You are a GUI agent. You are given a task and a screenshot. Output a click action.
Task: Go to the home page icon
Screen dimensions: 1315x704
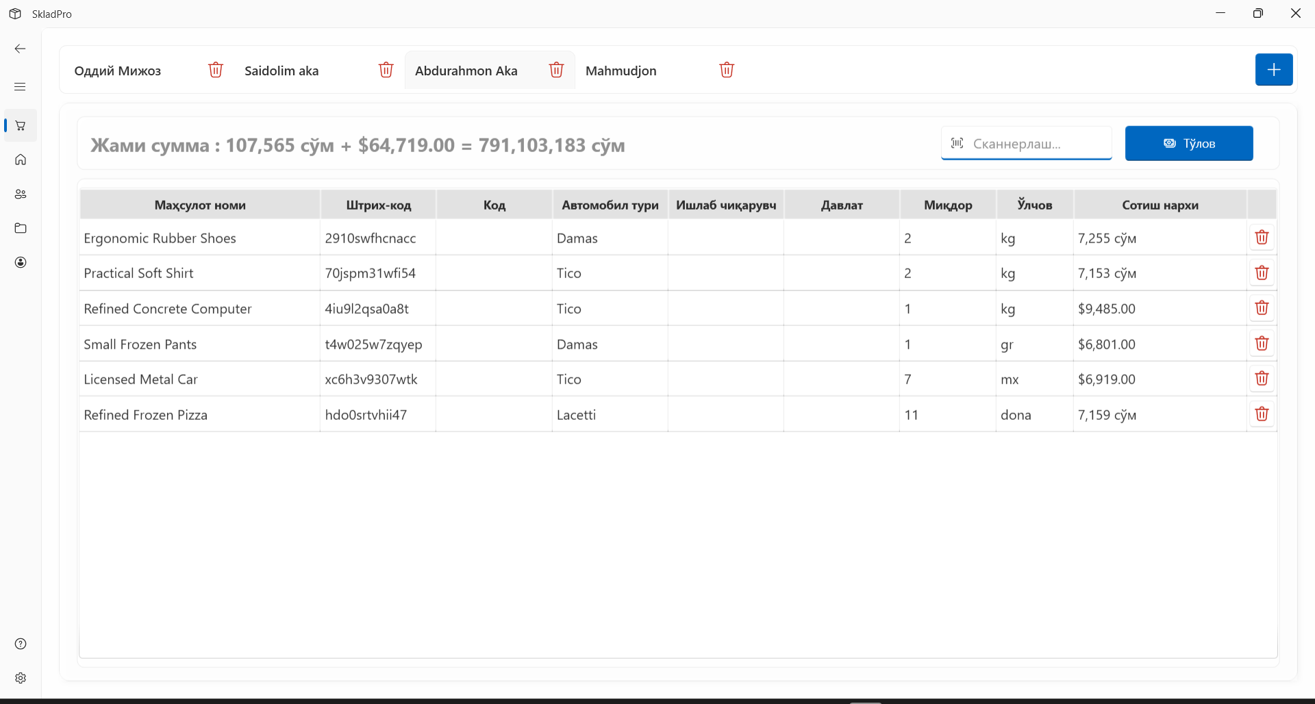click(x=21, y=160)
